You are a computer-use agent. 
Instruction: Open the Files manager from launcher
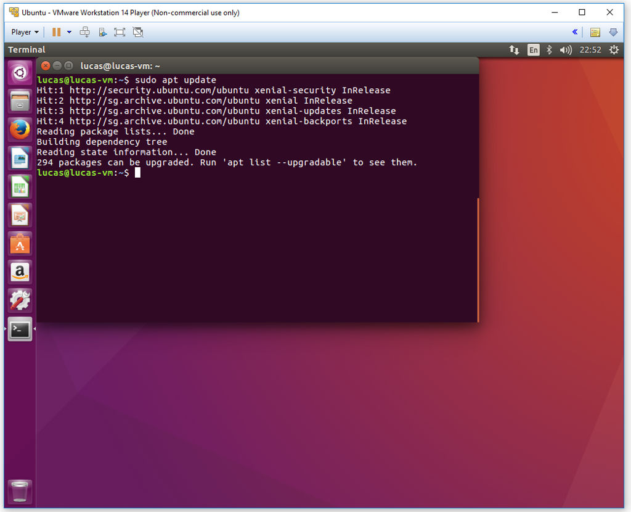(20, 101)
